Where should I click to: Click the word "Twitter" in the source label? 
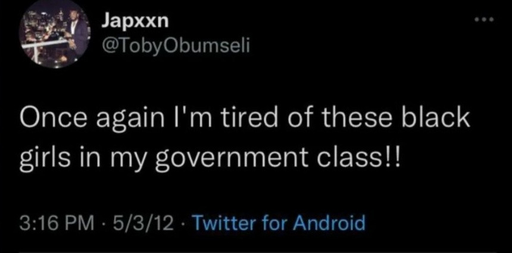pyautogui.click(x=221, y=224)
